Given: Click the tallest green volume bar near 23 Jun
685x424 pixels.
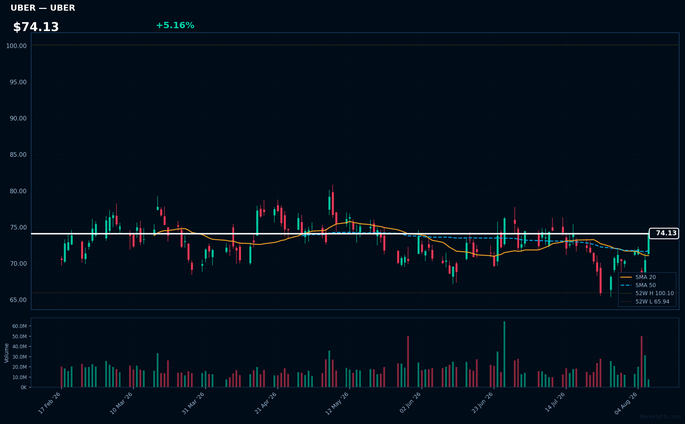Looking at the screenshot, I should (x=504, y=354).
